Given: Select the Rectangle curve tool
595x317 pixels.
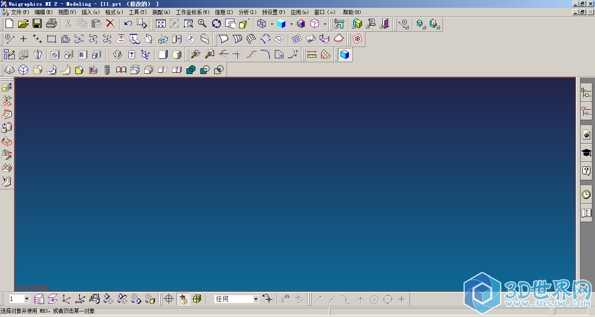Looking at the screenshot, I should tap(51, 39).
